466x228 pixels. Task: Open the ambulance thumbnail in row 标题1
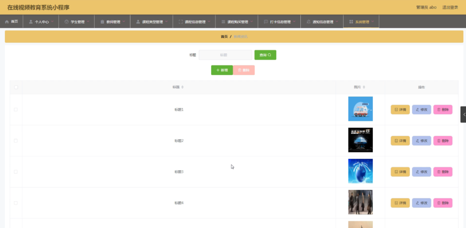click(x=360, y=109)
